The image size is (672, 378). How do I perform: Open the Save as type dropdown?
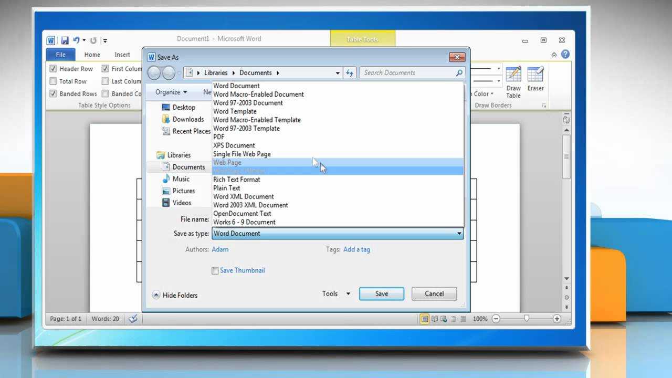pos(459,233)
